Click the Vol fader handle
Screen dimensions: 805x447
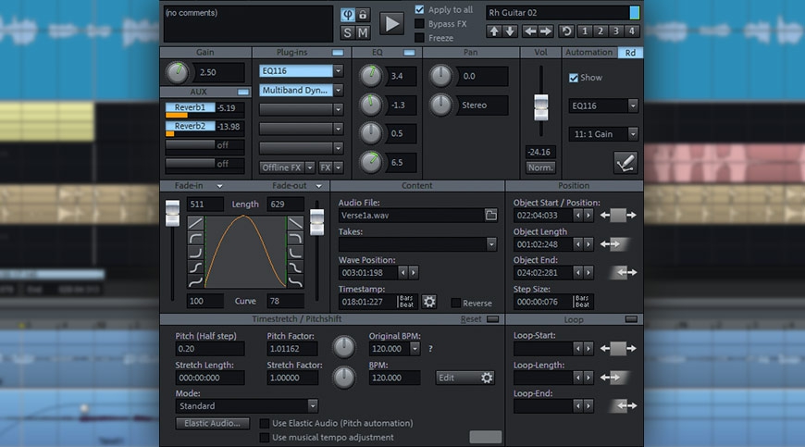pos(540,107)
